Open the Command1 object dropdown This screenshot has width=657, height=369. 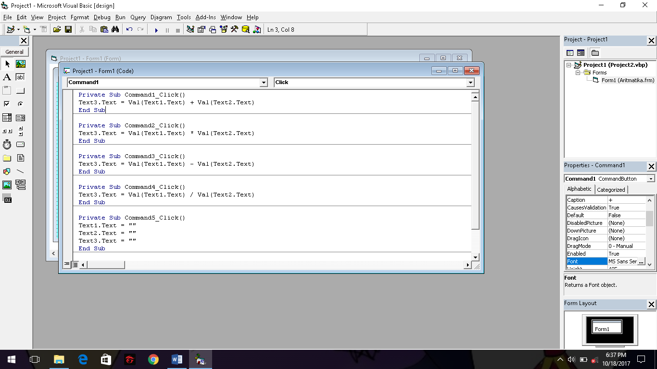click(x=263, y=82)
